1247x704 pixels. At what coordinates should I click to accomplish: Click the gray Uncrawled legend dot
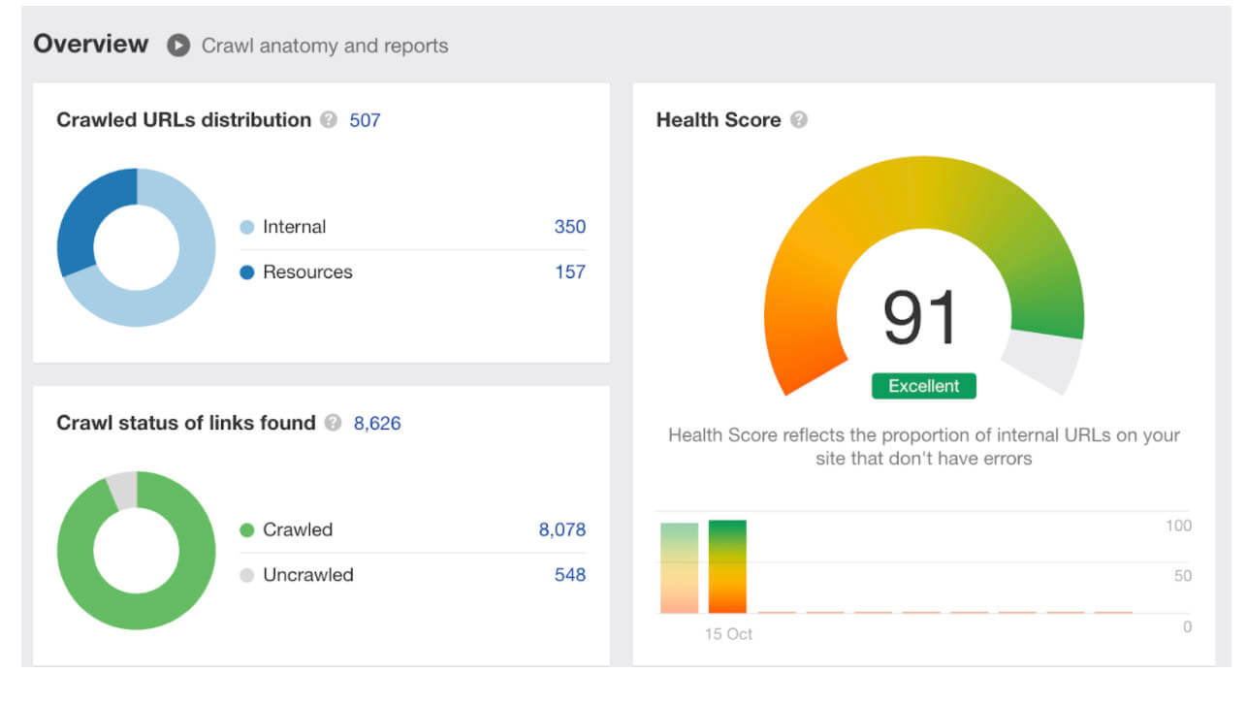(x=247, y=575)
